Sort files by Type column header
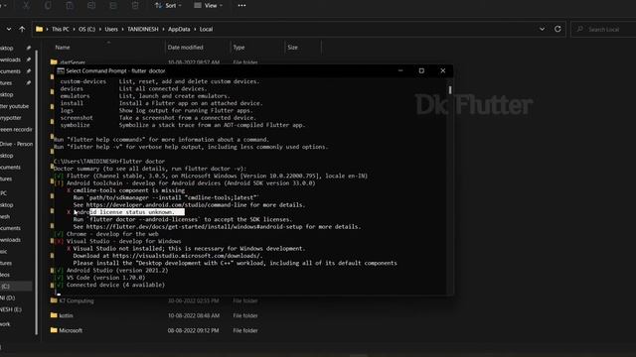This screenshot has width=636, height=357. [238, 48]
